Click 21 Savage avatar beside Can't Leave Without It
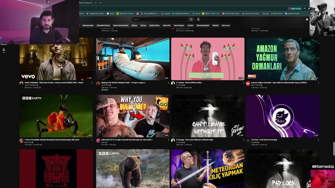 (173, 140)
